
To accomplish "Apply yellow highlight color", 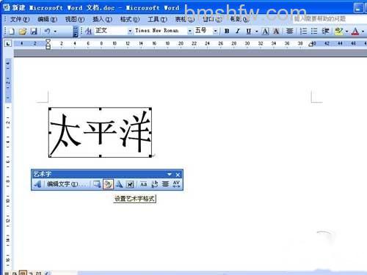I will (339, 31).
